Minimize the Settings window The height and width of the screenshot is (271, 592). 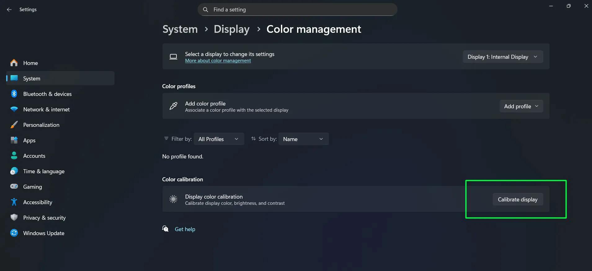point(551,6)
